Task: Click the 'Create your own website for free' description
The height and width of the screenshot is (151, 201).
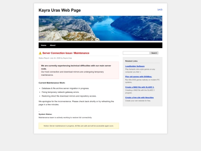Action: (138, 101)
